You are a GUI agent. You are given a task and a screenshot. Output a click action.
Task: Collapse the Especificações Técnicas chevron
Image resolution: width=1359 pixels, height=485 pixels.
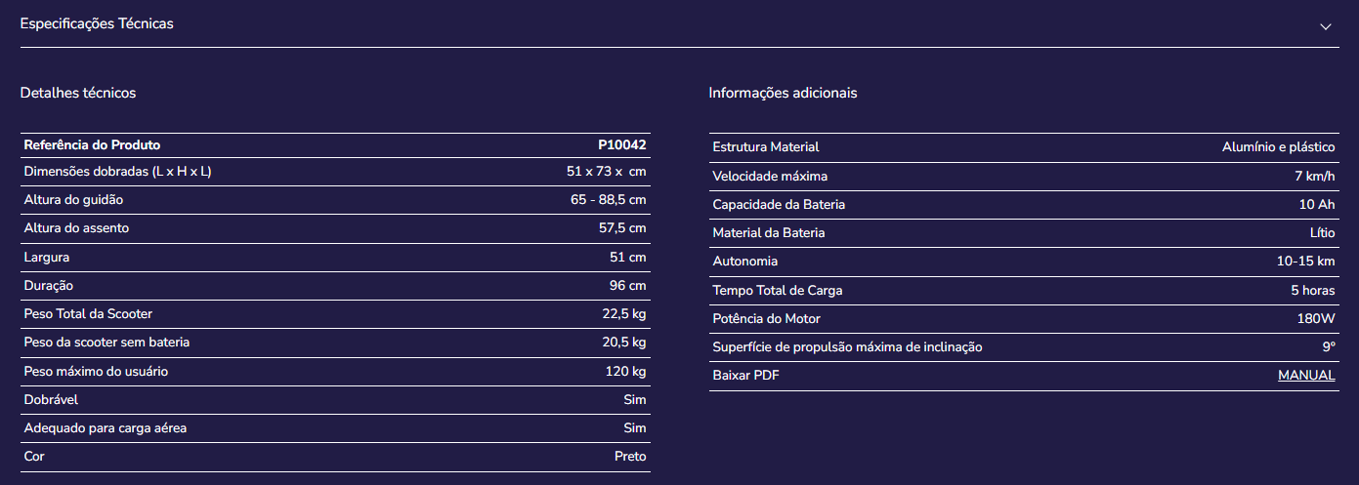point(1326,26)
